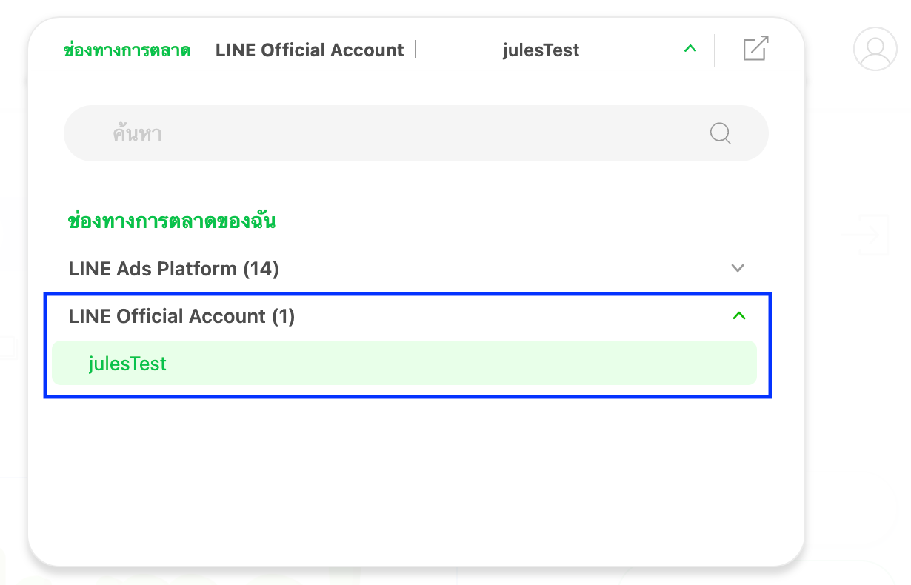
Task: Click julesTest in the header bar
Action: (541, 50)
